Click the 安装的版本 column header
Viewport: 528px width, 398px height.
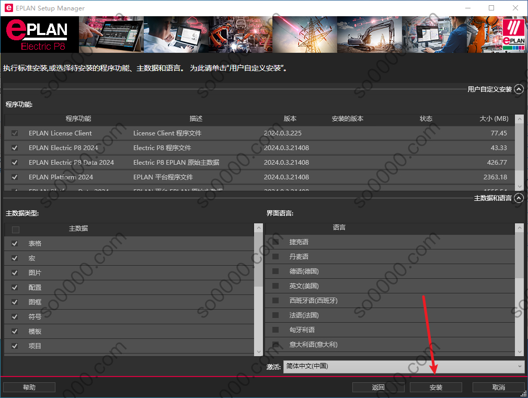(x=348, y=119)
